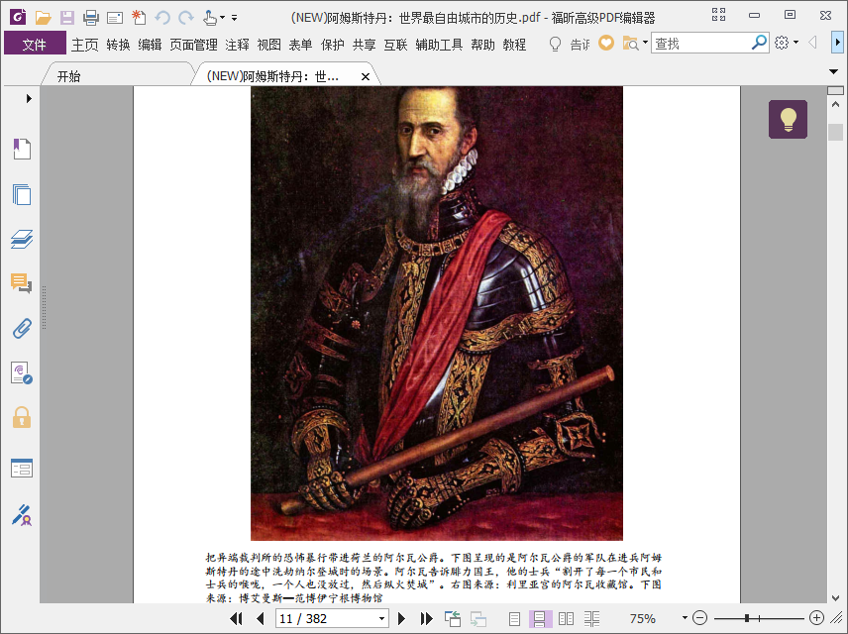Open the 互联 ribbon tab
848x634 pixels.
tap(395, 45)
